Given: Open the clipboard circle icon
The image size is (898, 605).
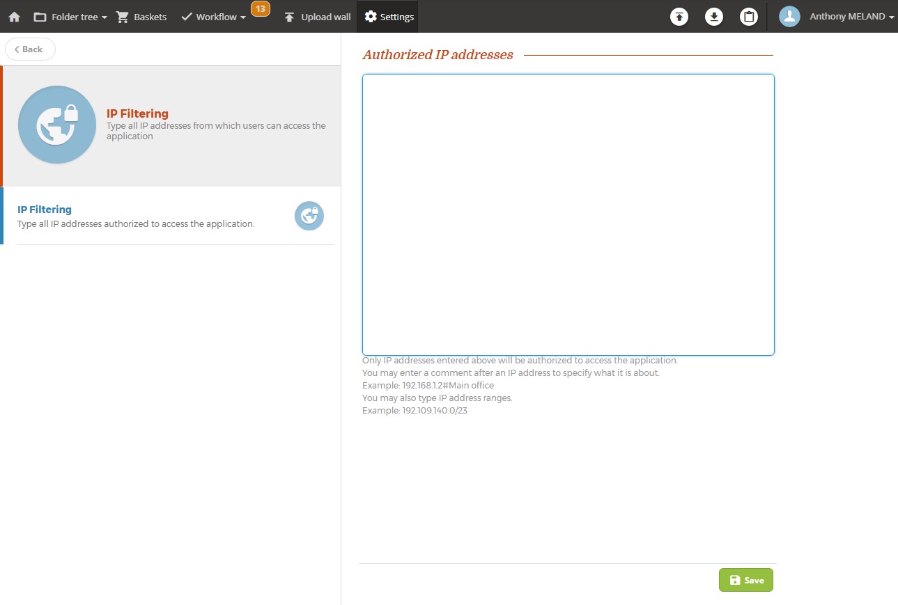Looking at the screenshot, I should pyautogui.click(x=749, y=17).
